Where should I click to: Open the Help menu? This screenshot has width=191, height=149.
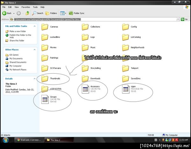click(42, 7)
